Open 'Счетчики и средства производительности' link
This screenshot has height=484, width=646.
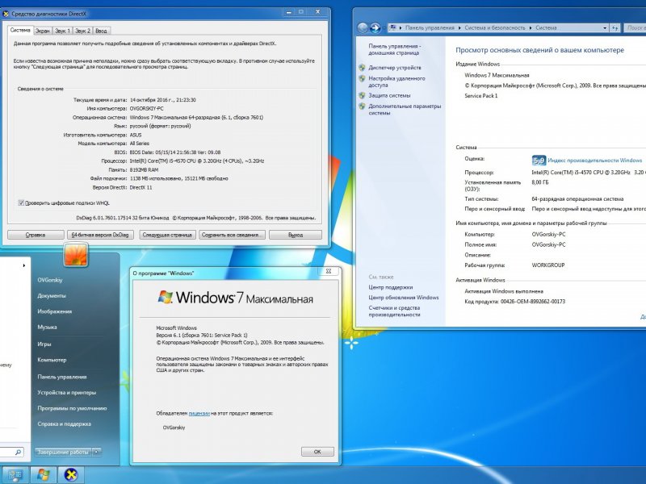[394, 311]
